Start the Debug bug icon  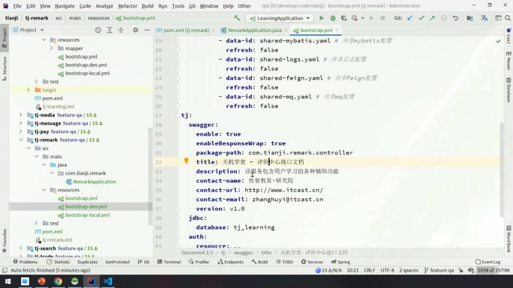(x=333, y=18)
